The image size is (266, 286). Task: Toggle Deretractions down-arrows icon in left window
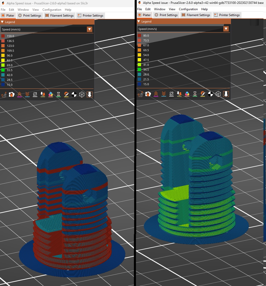(x=27, y=94)
